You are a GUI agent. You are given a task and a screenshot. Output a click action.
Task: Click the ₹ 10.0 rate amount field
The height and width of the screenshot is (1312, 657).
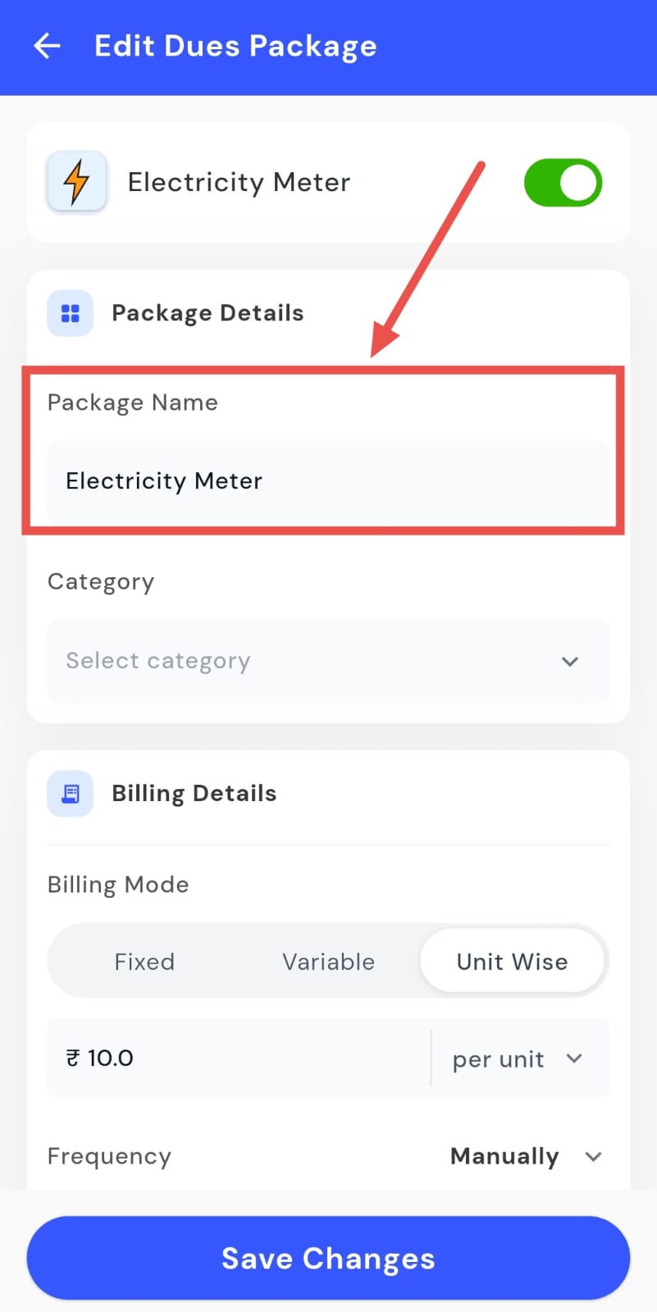[x=238, y=1058]
